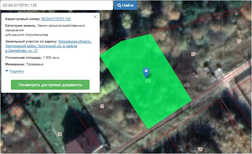Expand the Подробно details section

click(x=17, y=71)
